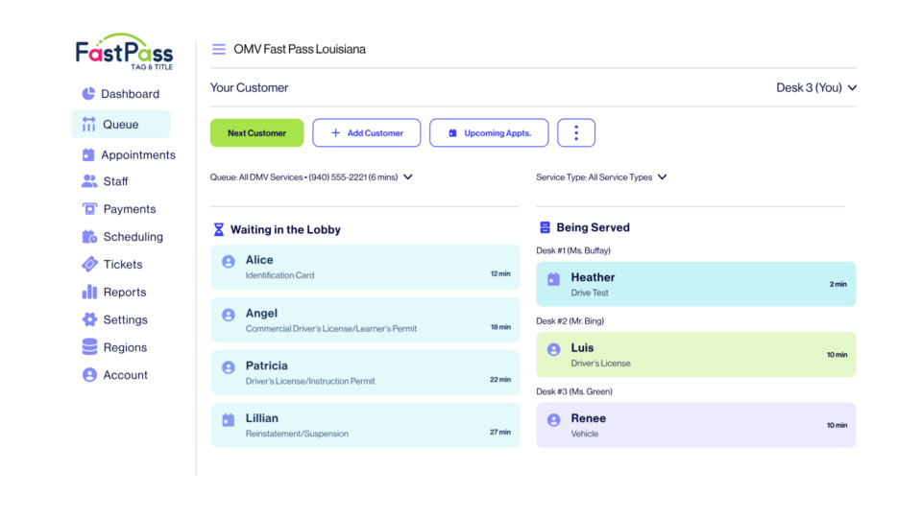The width and height of the screenshot is (922, 518).
Task: Click the Account person icon
Action: [89, 375]
